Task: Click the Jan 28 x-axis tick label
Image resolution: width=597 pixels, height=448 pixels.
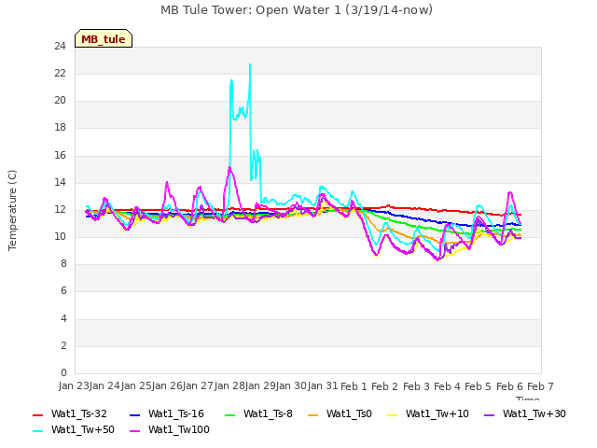Action: pyautogui.click(x=229, y=386)
